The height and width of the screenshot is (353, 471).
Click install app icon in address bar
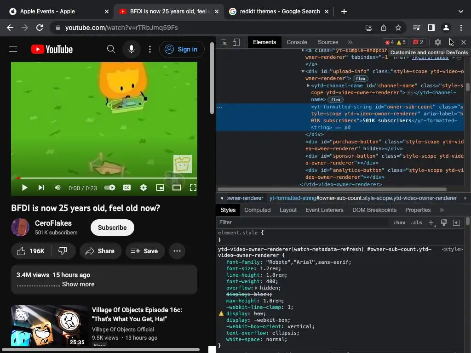point(368,28)
